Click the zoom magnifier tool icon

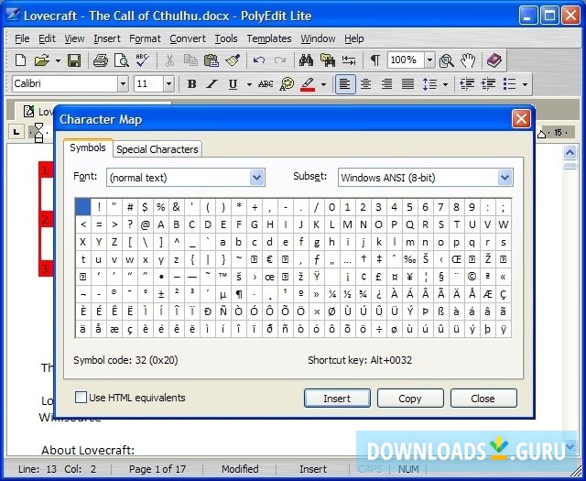click(446, 60)
